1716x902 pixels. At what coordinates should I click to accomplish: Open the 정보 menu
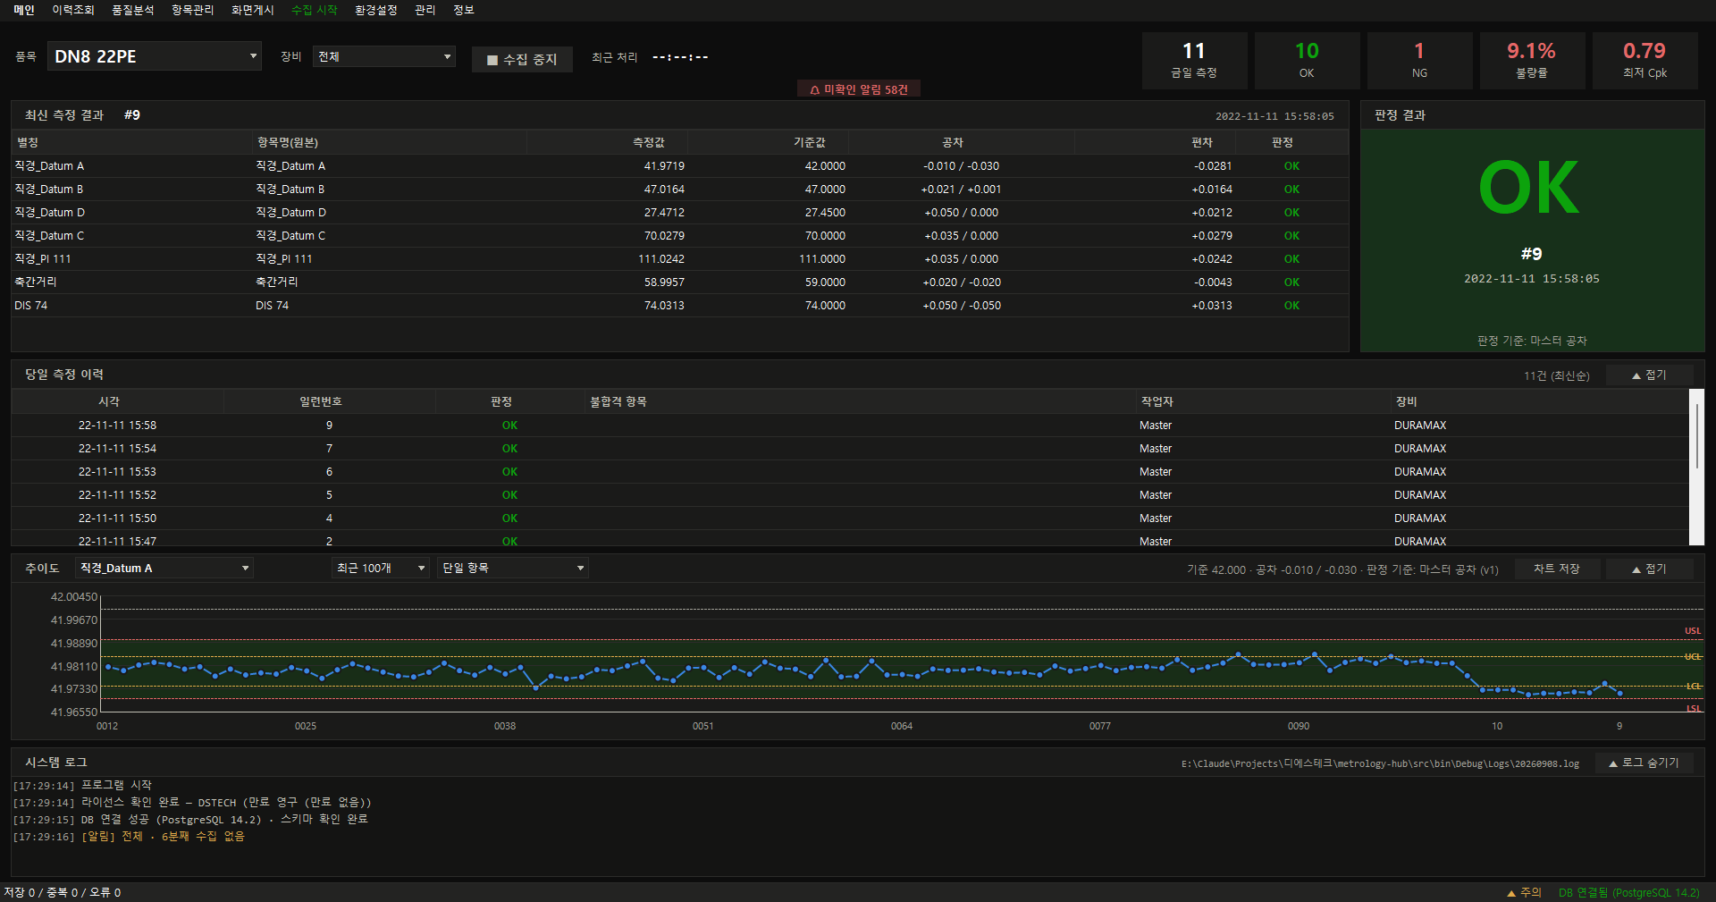click(464, 10)
